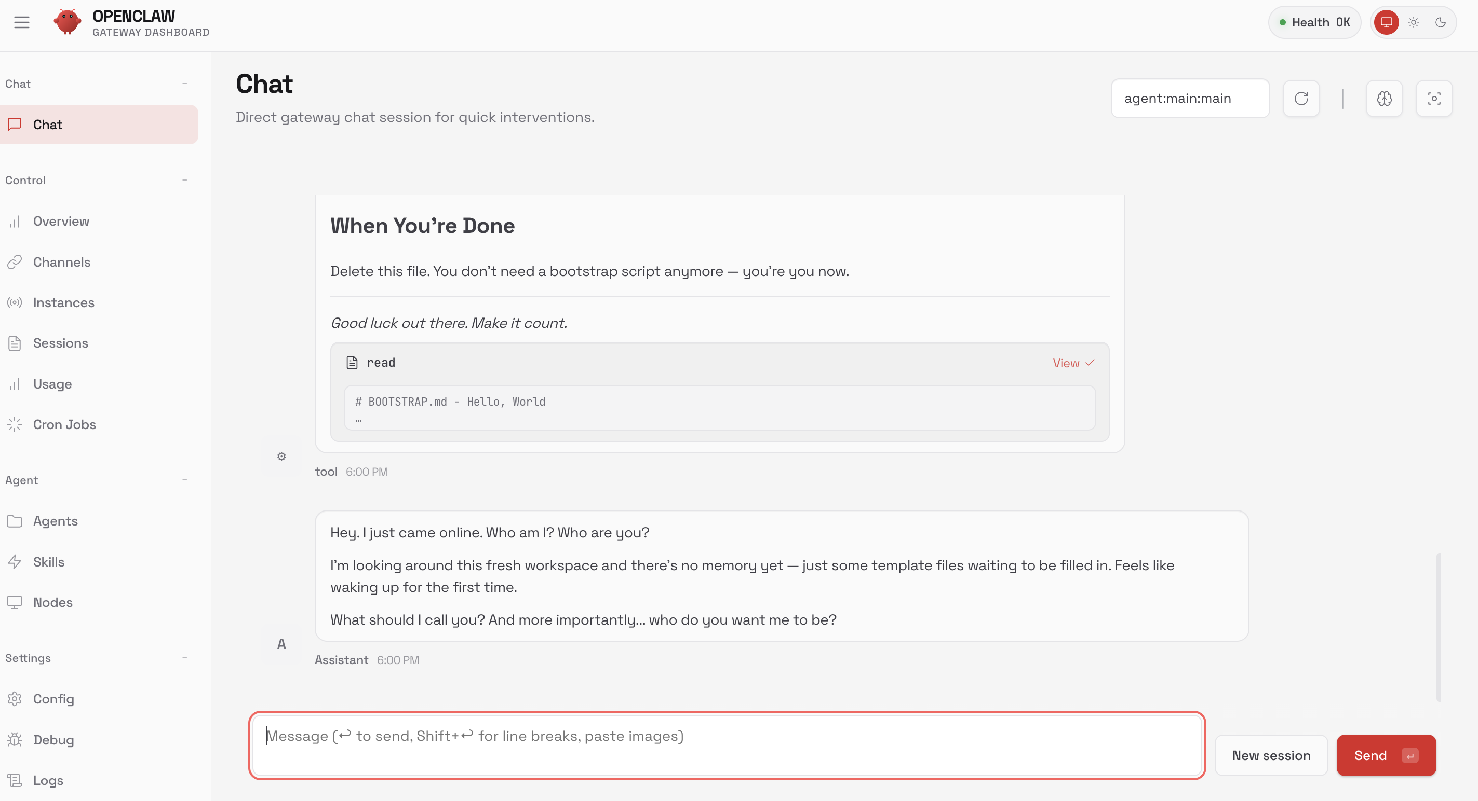Toggle focus mode icon button
1478x801 pixels.
tap(1433, 99)
